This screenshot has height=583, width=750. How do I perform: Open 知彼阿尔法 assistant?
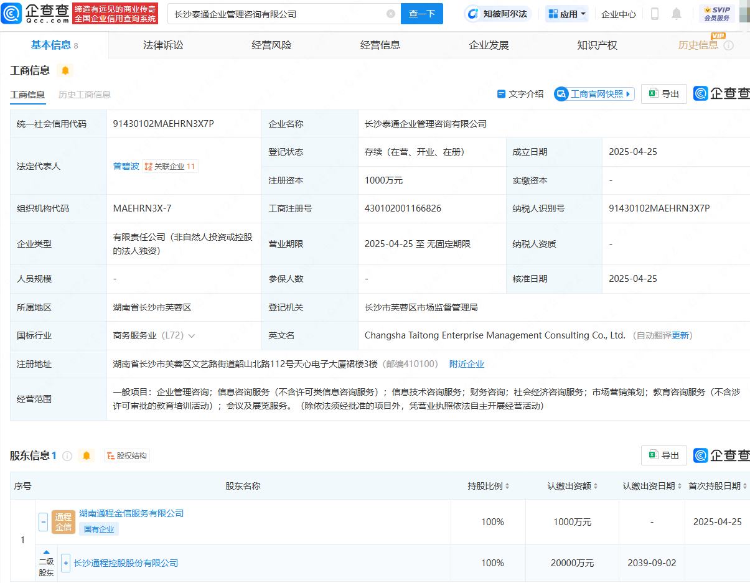tap(498, 14)
